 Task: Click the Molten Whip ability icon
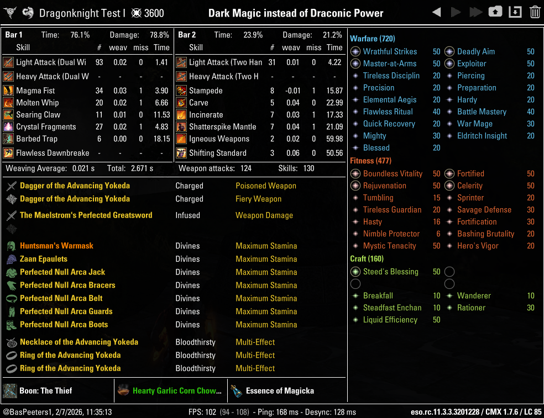pos(9,102)
